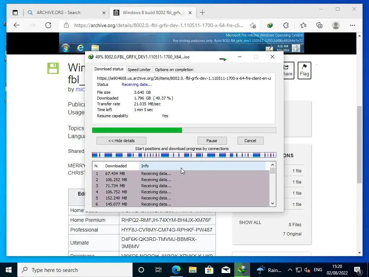Select the Download status tab
This screenshot has height=277, width=369.
(x=109, y=69)
